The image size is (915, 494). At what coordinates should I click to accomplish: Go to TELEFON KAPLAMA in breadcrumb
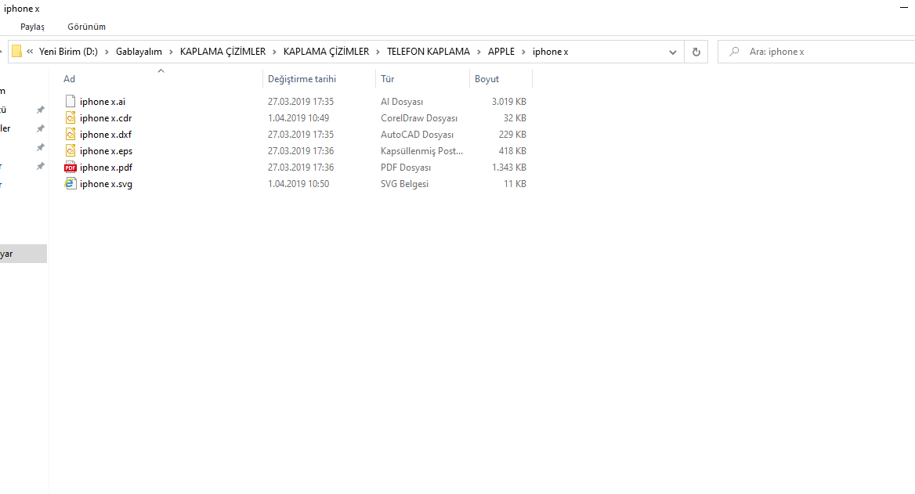coord(429,52)
